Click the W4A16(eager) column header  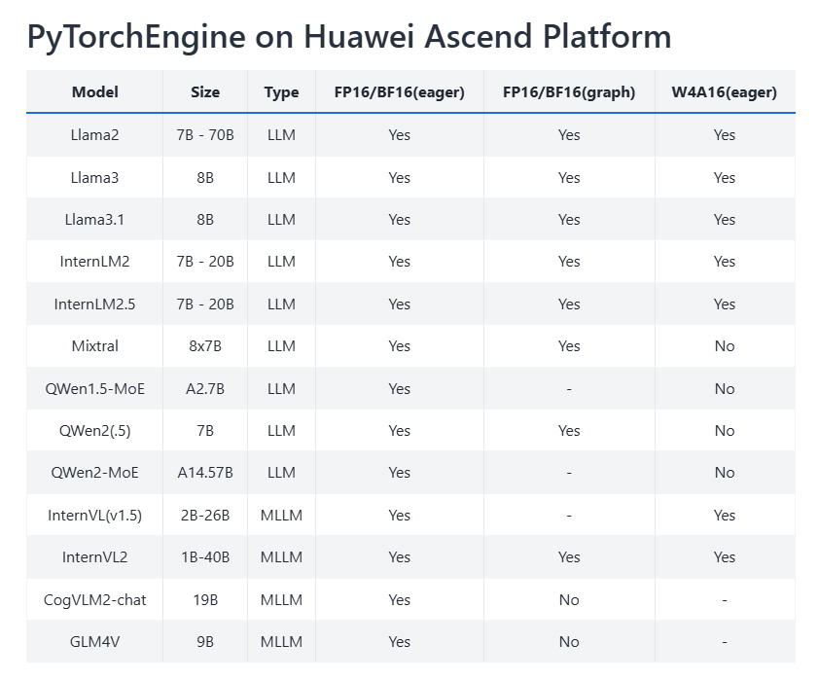[x=724, y=92]
